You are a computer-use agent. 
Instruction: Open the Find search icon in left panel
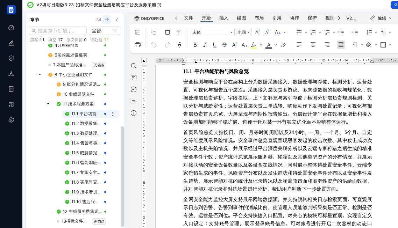point(134,66)
